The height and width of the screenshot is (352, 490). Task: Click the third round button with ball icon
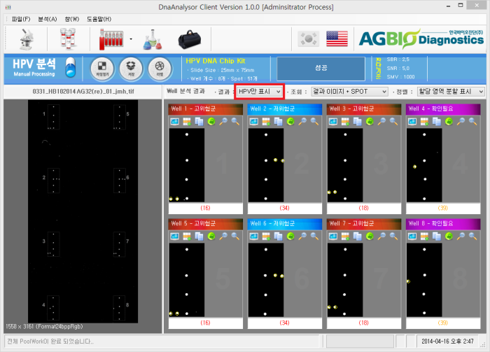(x=160, y=68)
